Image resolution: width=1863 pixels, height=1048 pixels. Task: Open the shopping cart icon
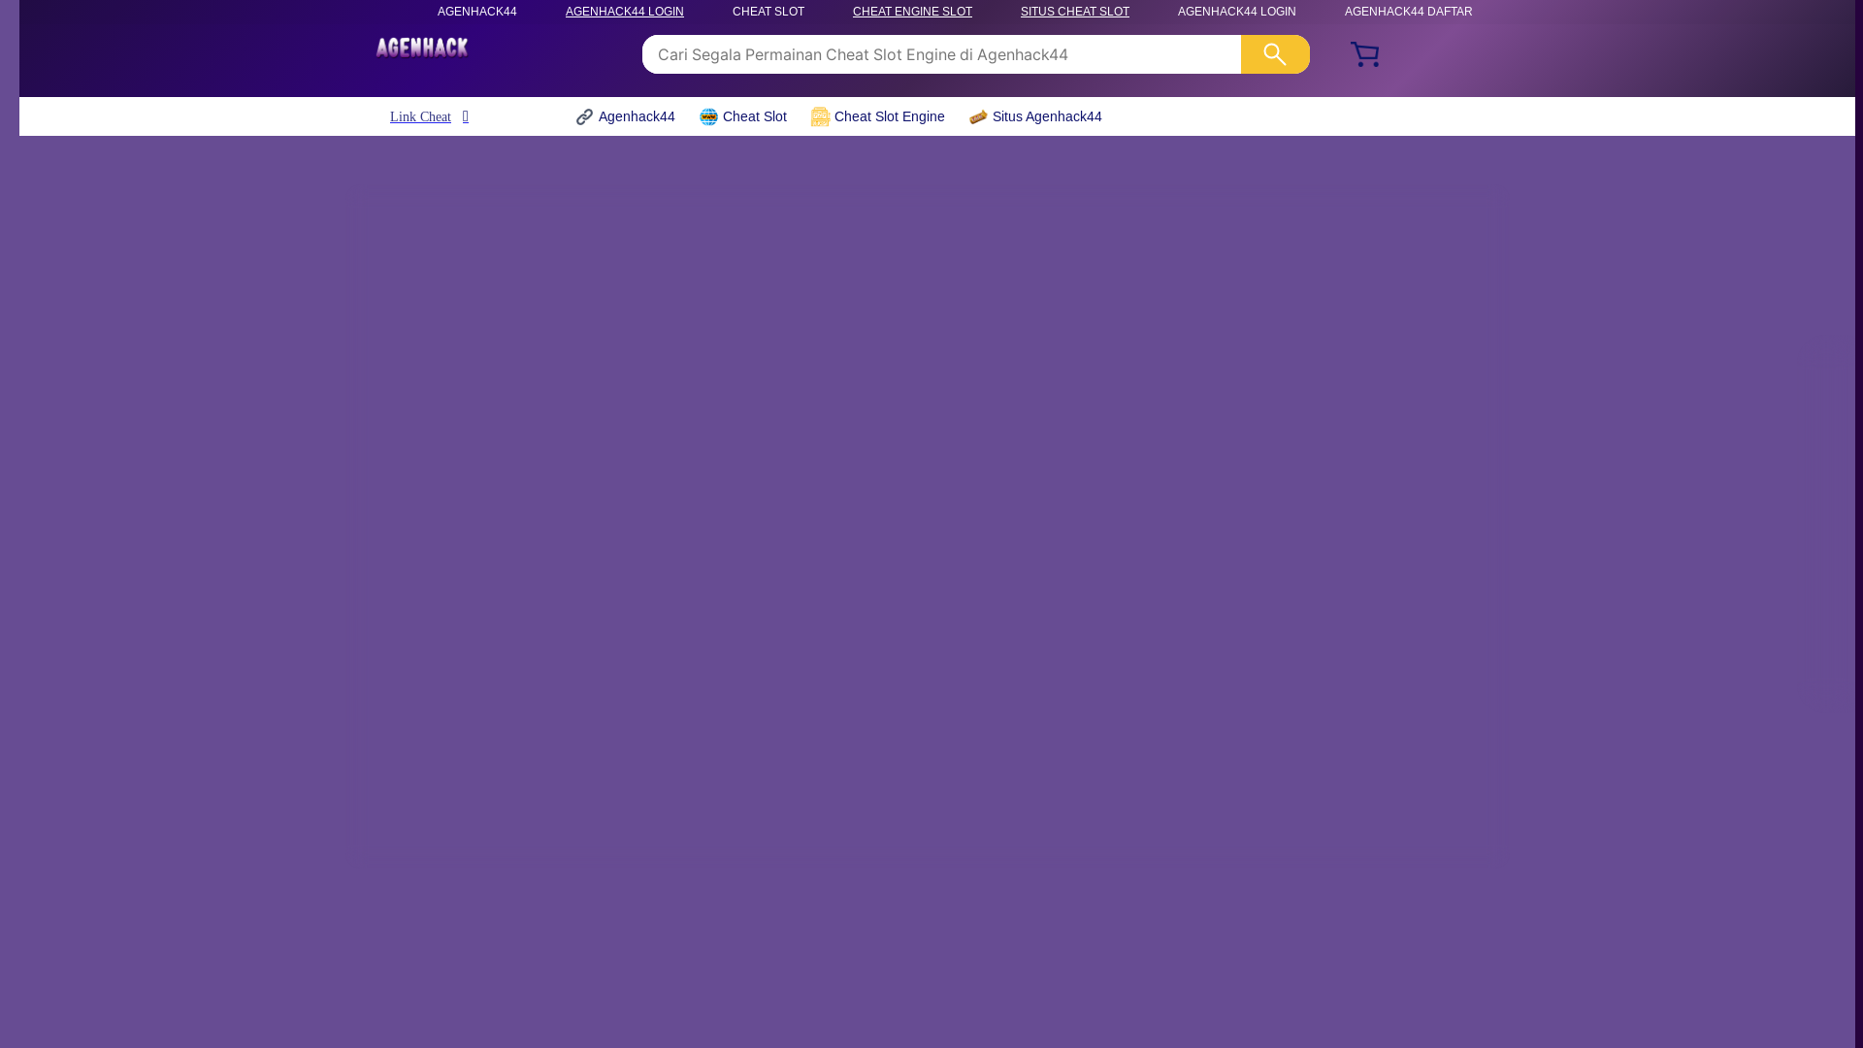[1365, 54]
